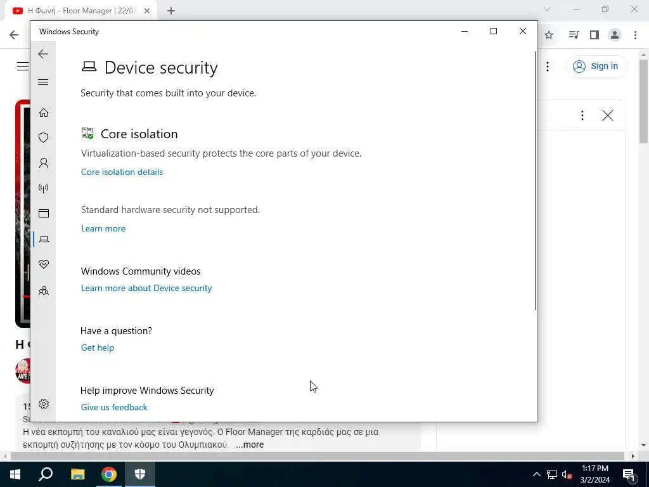This screenshot has height=487, width=649.
Task: Open File Explorer from taskbar
Action: click(77, 474)
